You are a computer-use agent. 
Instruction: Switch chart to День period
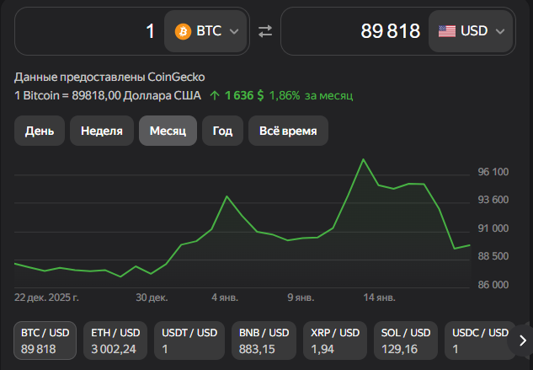[40, 131]
